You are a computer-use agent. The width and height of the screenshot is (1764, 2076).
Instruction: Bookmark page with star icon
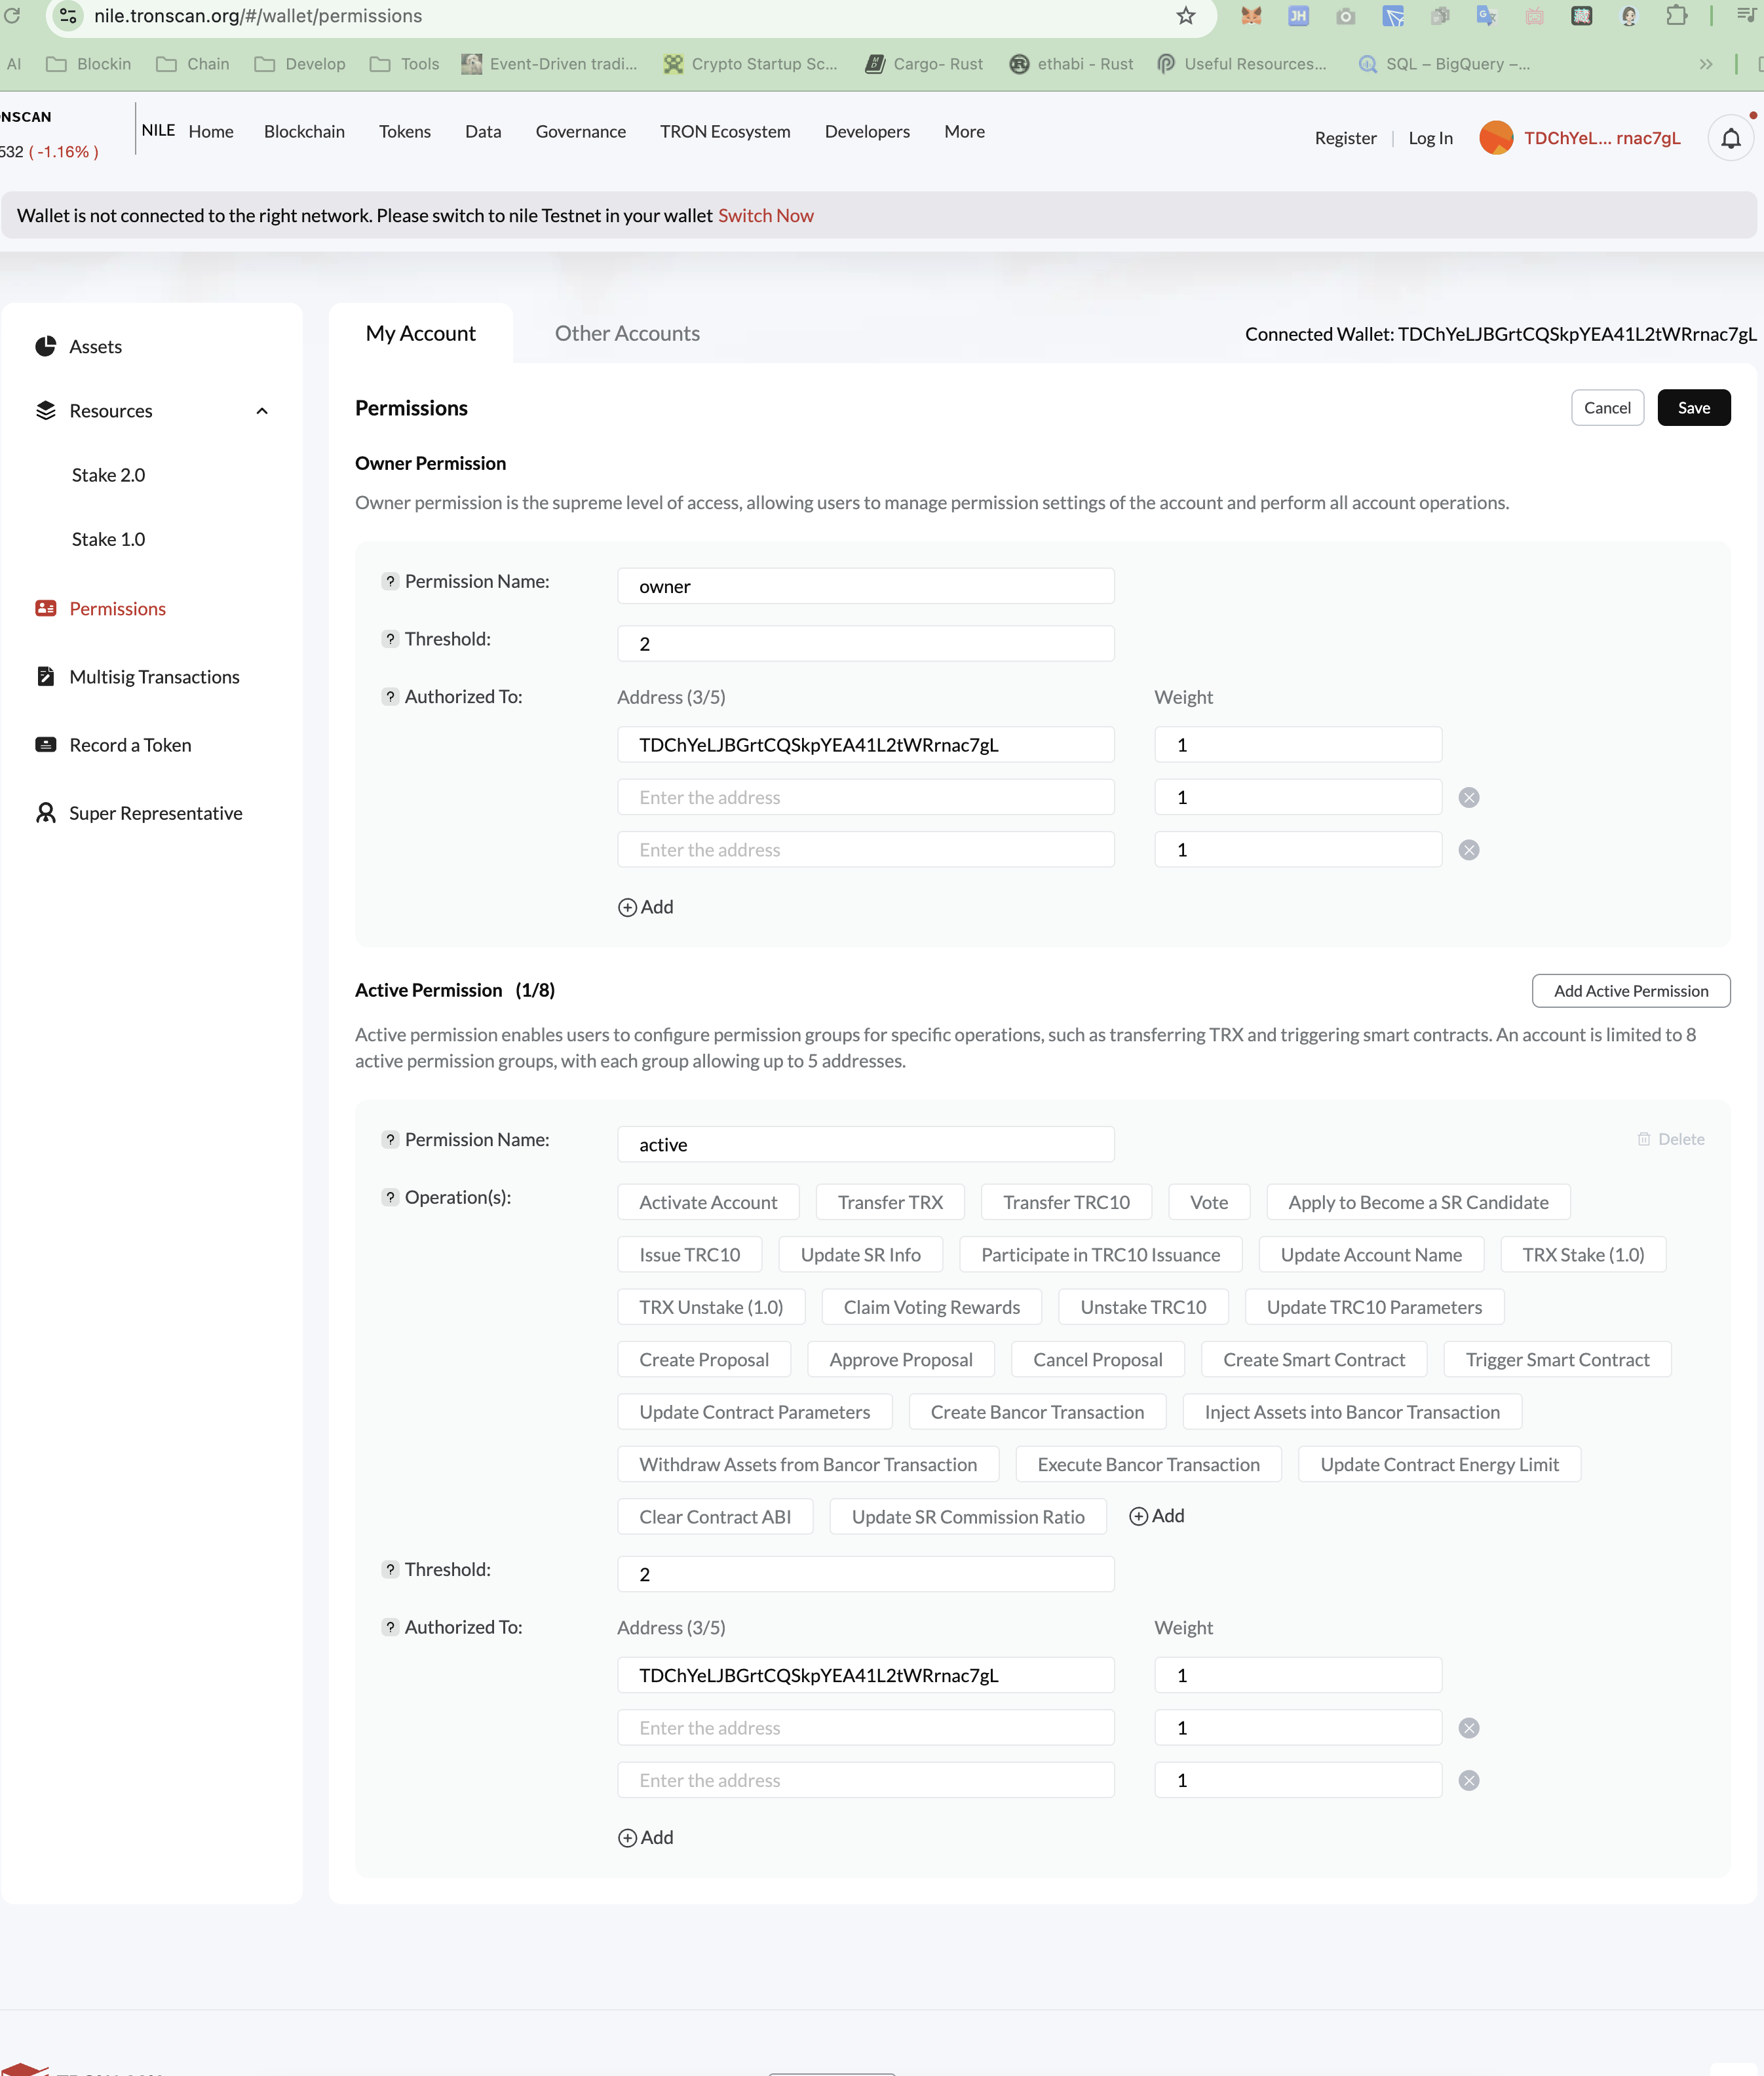coord(1185,16)
